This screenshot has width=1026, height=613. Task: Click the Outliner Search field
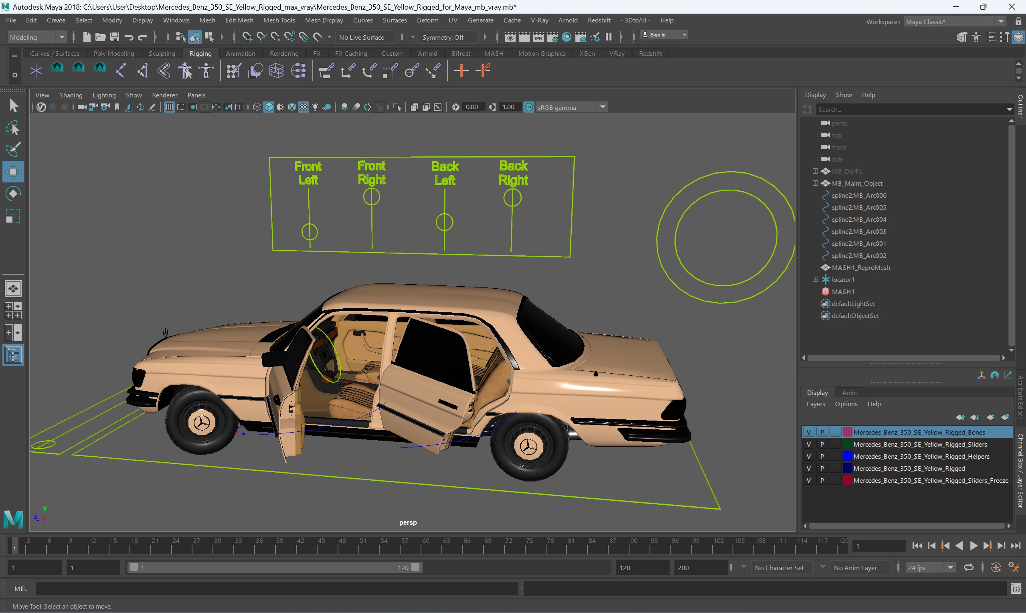(x=911, y=109)
